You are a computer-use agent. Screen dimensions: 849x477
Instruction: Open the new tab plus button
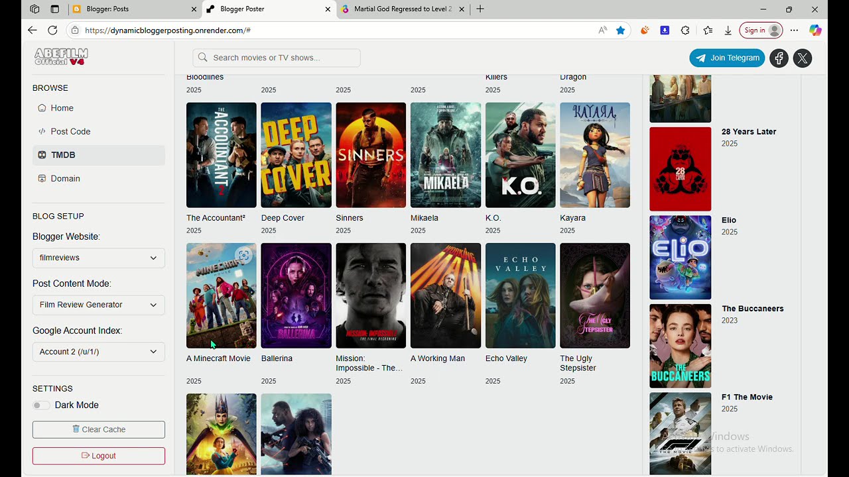coord(480,9)
